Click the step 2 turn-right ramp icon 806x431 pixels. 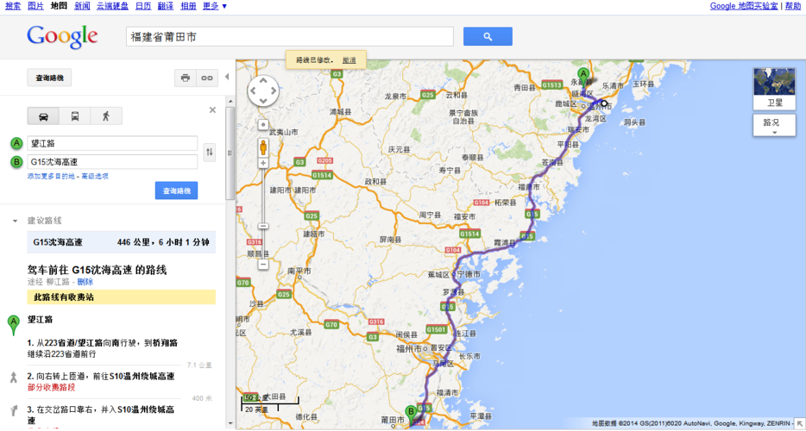[x=14, y=378]
